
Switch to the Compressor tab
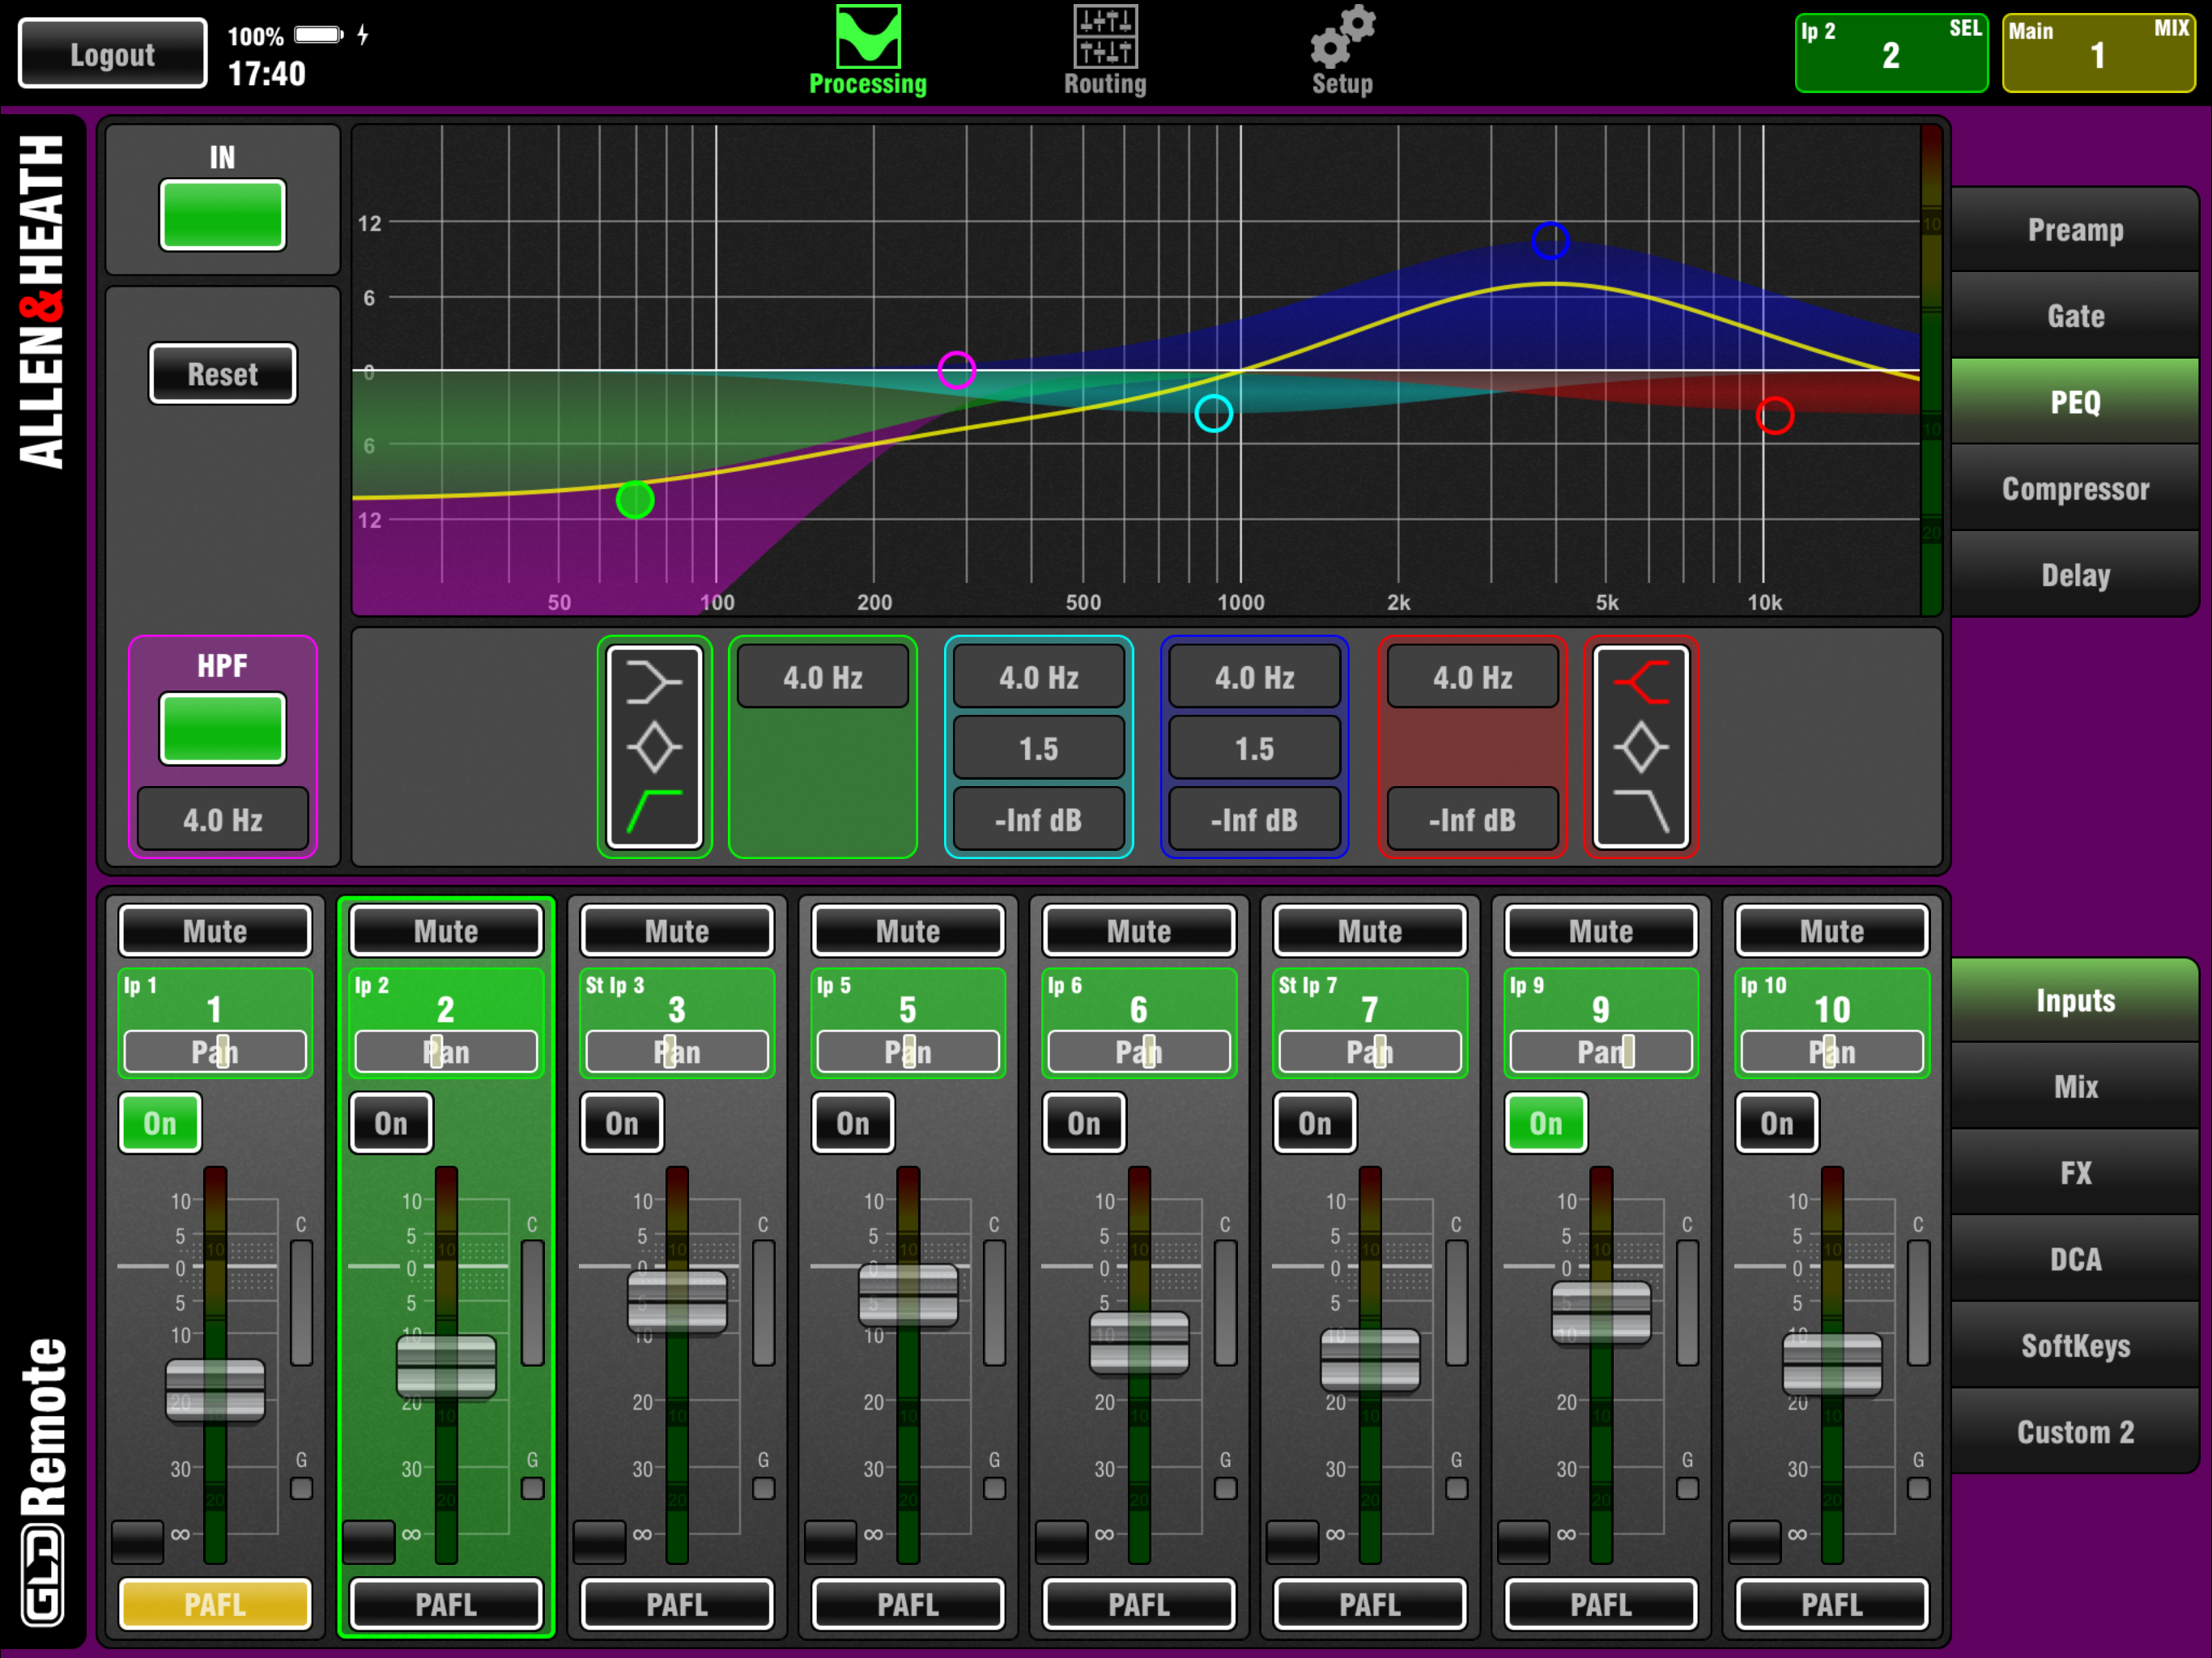[2075, 489]
